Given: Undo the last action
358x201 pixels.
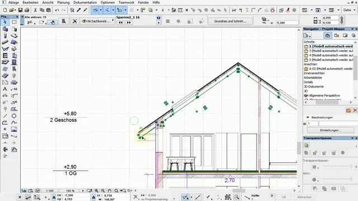Looking at the screenshot, I should coord(57,10).
